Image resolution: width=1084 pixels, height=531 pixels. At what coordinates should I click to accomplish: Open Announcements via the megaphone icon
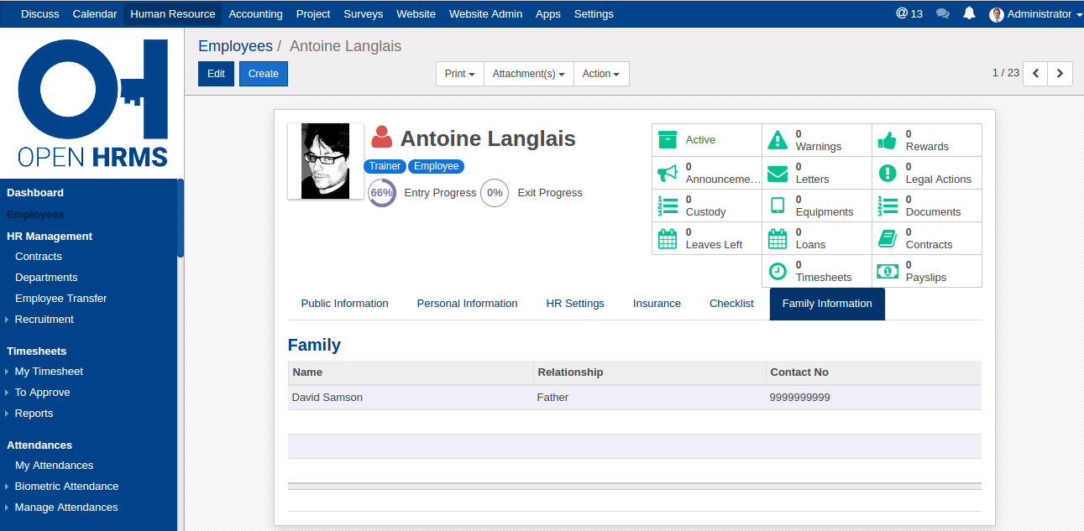click(x=668, y=173)
